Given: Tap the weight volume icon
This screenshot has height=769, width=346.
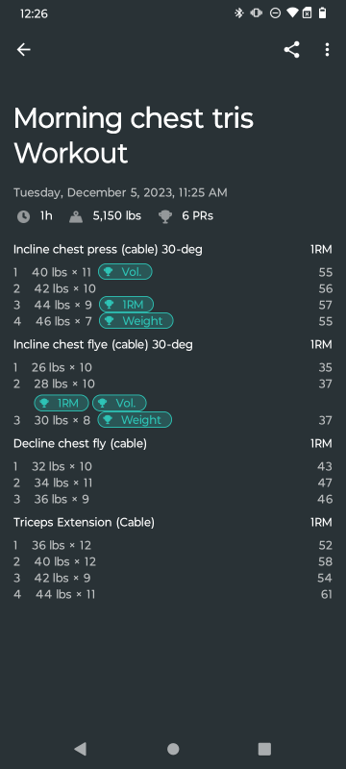Looking at the screenshot, I should pyautogui.click(x=76, y=216).
